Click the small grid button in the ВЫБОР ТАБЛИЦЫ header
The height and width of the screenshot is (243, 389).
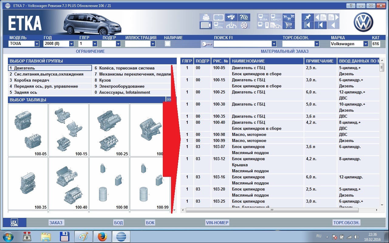tap(169, 100)
